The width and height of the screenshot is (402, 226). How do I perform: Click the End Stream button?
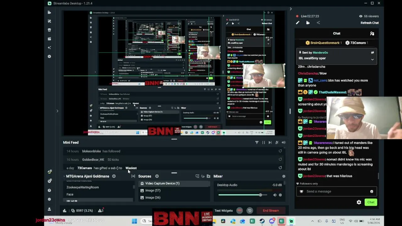(x=271, y=211)
